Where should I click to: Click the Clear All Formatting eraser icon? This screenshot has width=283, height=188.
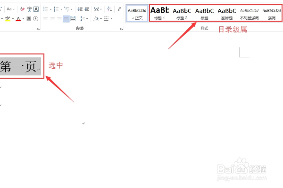point(22,9)
